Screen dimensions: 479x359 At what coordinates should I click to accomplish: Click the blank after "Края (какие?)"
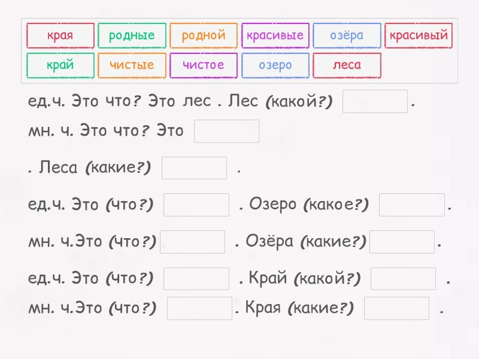(x=396, y=308)
